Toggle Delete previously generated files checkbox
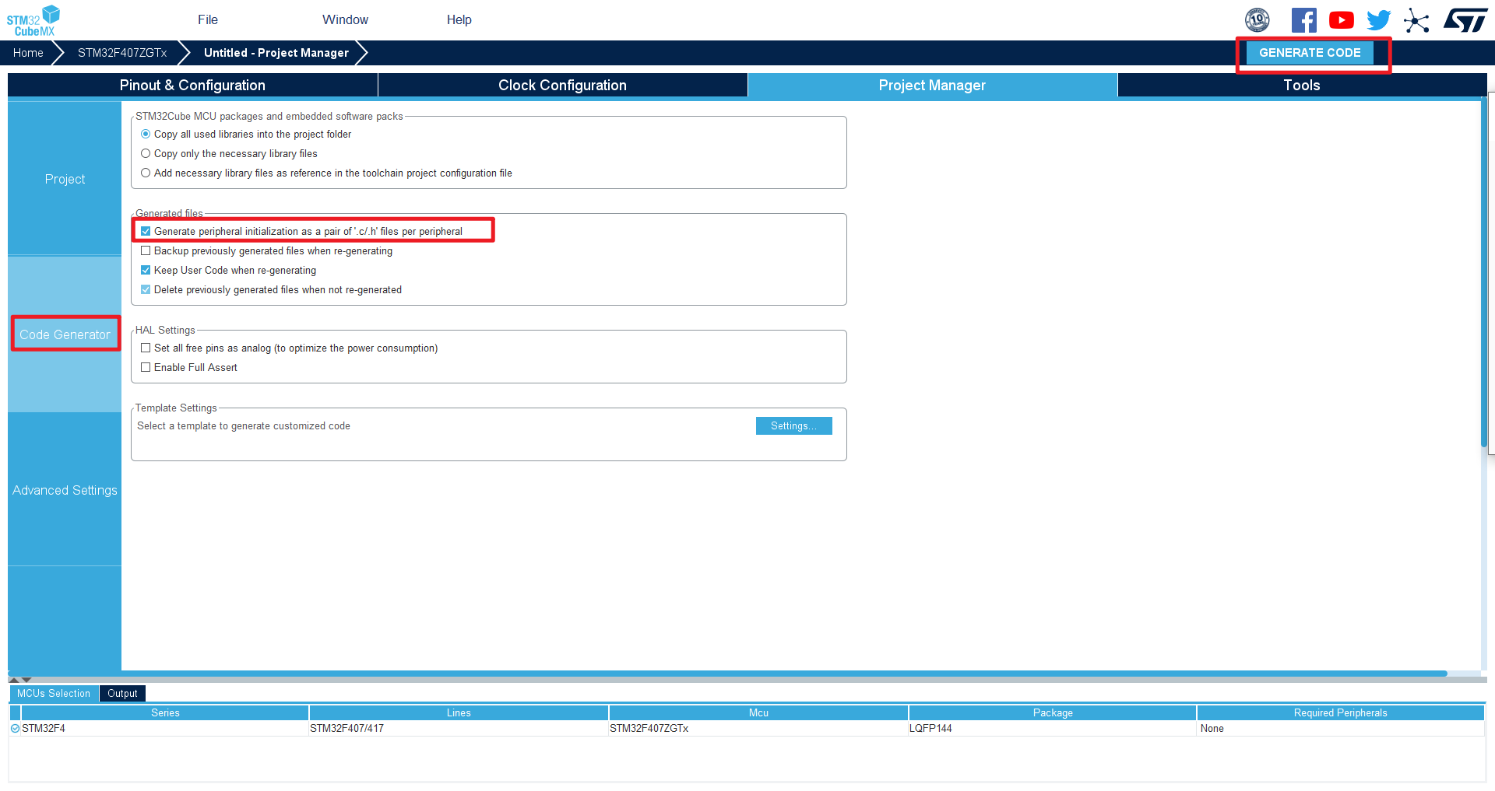1495x791 pixels. tap(146, 290)
